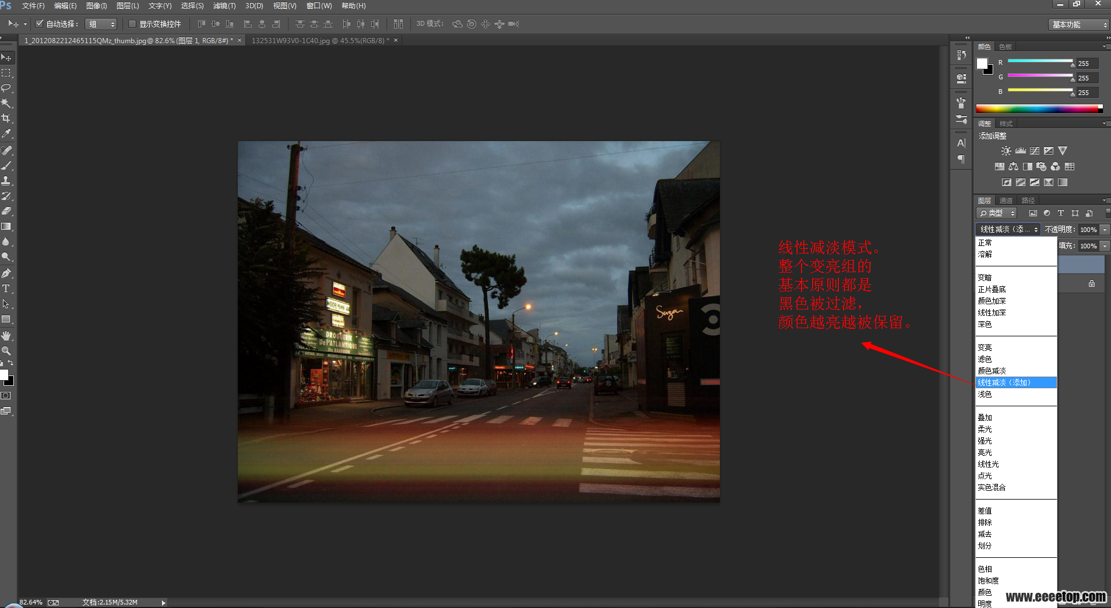Select the History Brush tool

[x=6, y=196]
